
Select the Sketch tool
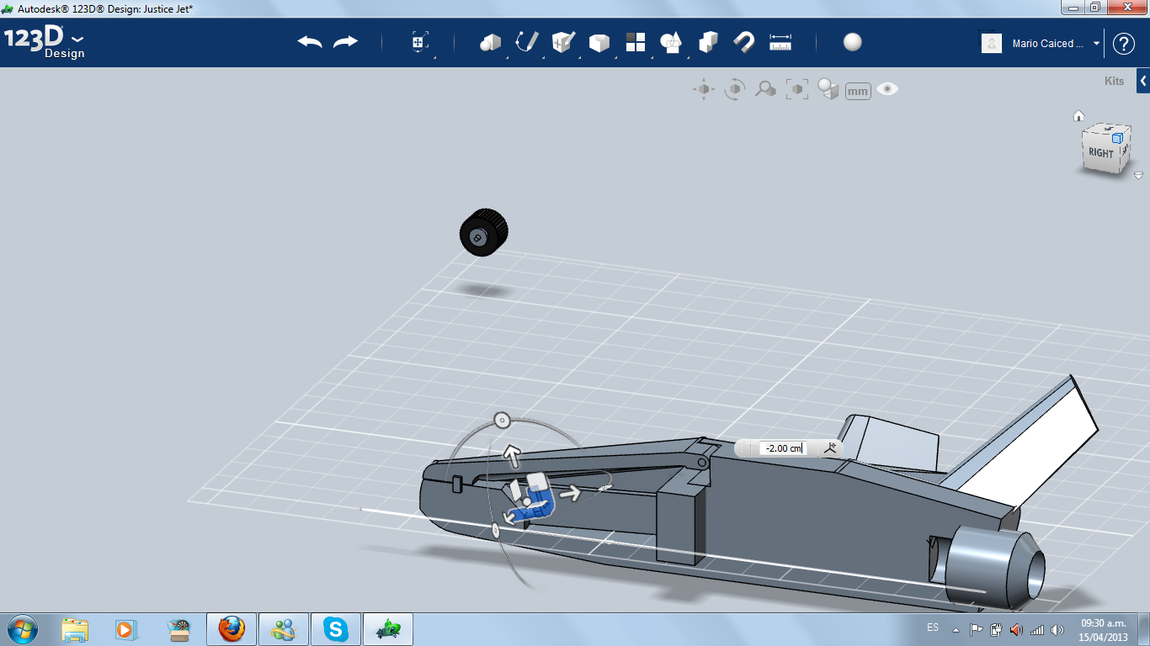(x=527, y=42)
